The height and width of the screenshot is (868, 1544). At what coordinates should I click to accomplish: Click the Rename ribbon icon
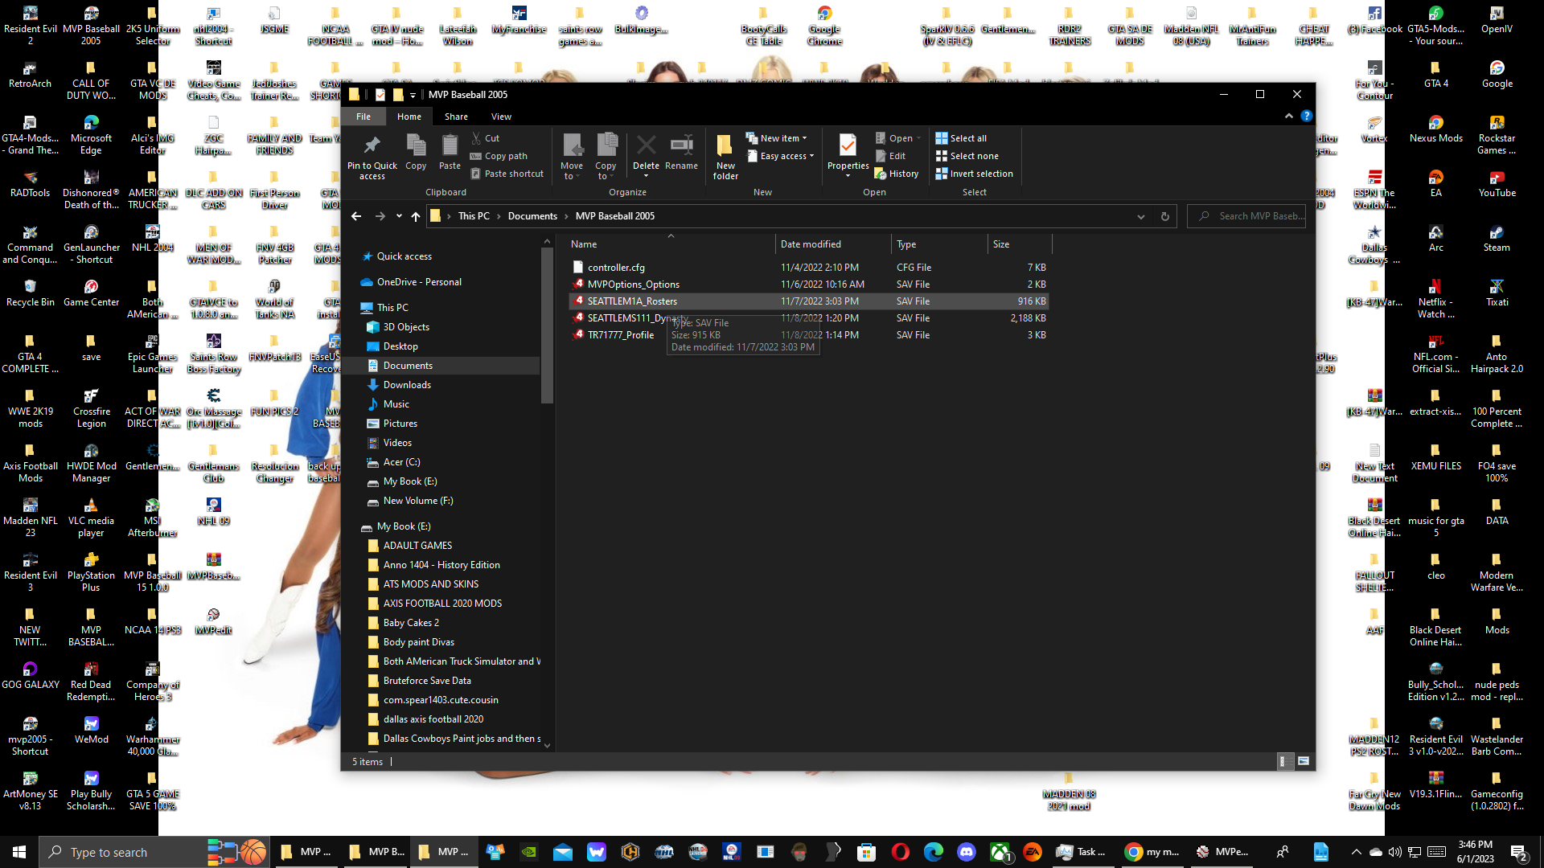[x=681, y=152]
